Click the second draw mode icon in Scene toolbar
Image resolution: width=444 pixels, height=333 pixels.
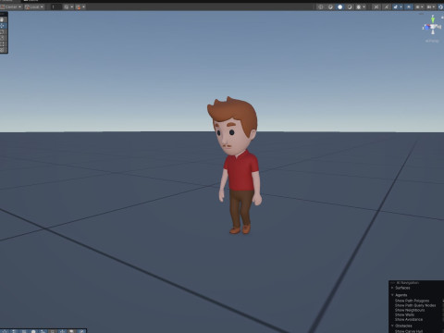pos(330,6)
